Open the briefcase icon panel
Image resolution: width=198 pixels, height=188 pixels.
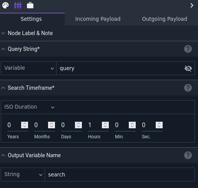tap(30, 5)
